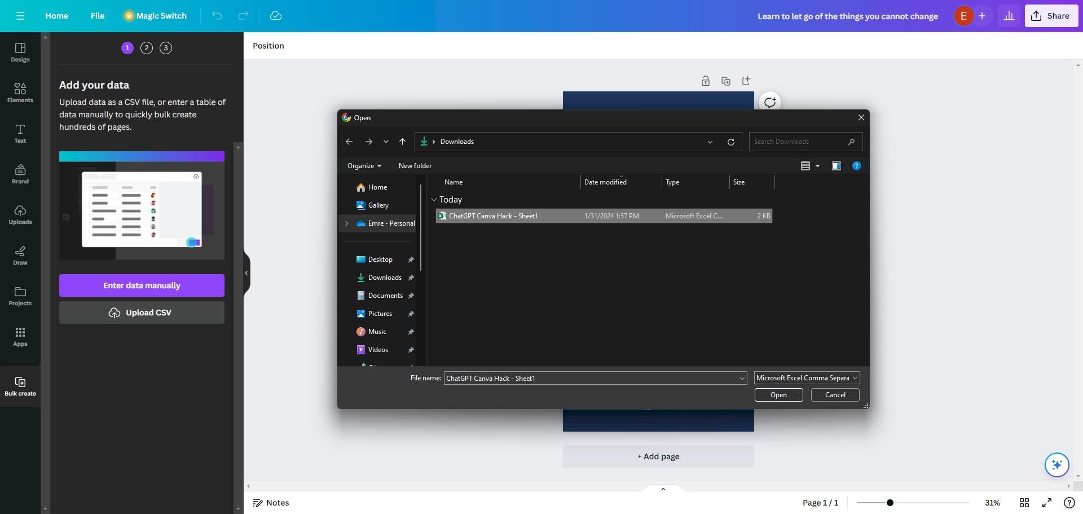Expand the address bar history dropdown
This screenshot has height=514, width=1083.
click(x=710, y=142)
